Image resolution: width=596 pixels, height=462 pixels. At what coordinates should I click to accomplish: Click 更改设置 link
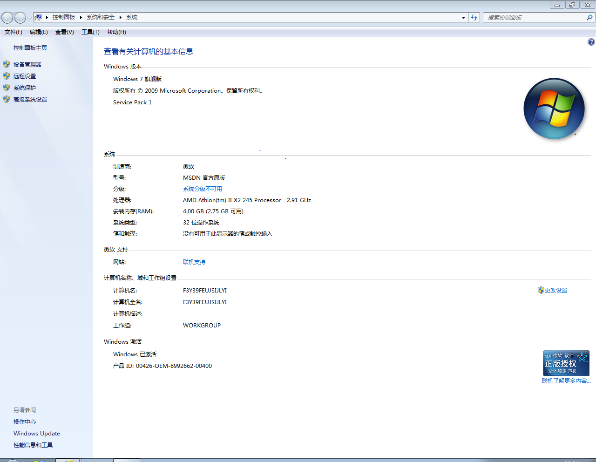(x=556, y=291)
